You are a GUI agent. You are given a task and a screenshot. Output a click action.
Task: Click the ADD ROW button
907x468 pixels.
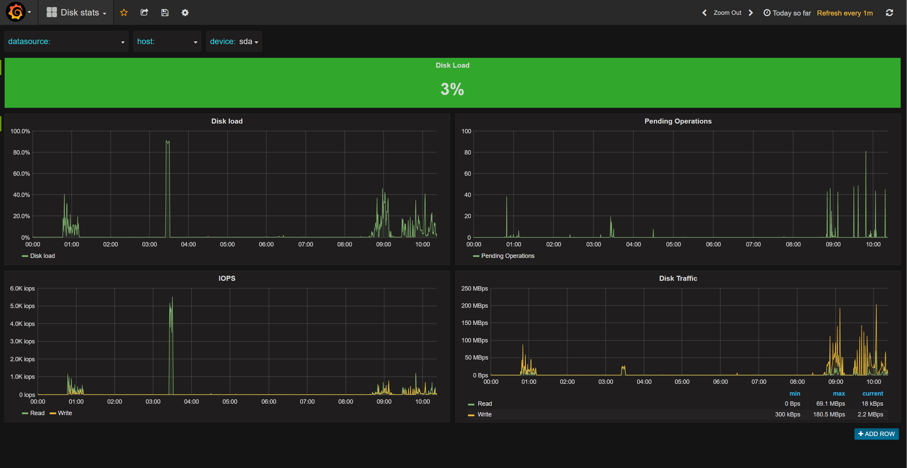pyautogui.click(x=876, y=434)
